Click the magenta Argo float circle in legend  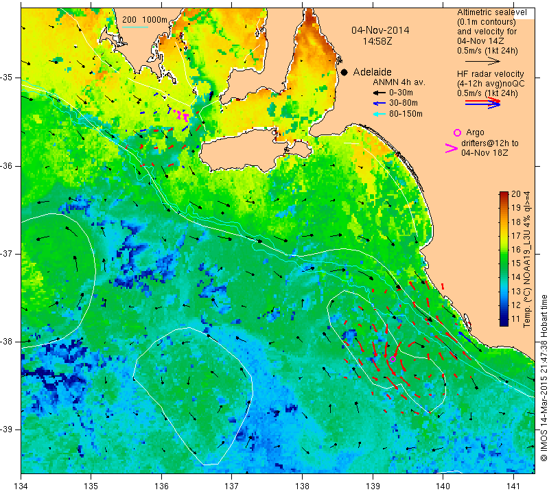(x=457, y=132)
